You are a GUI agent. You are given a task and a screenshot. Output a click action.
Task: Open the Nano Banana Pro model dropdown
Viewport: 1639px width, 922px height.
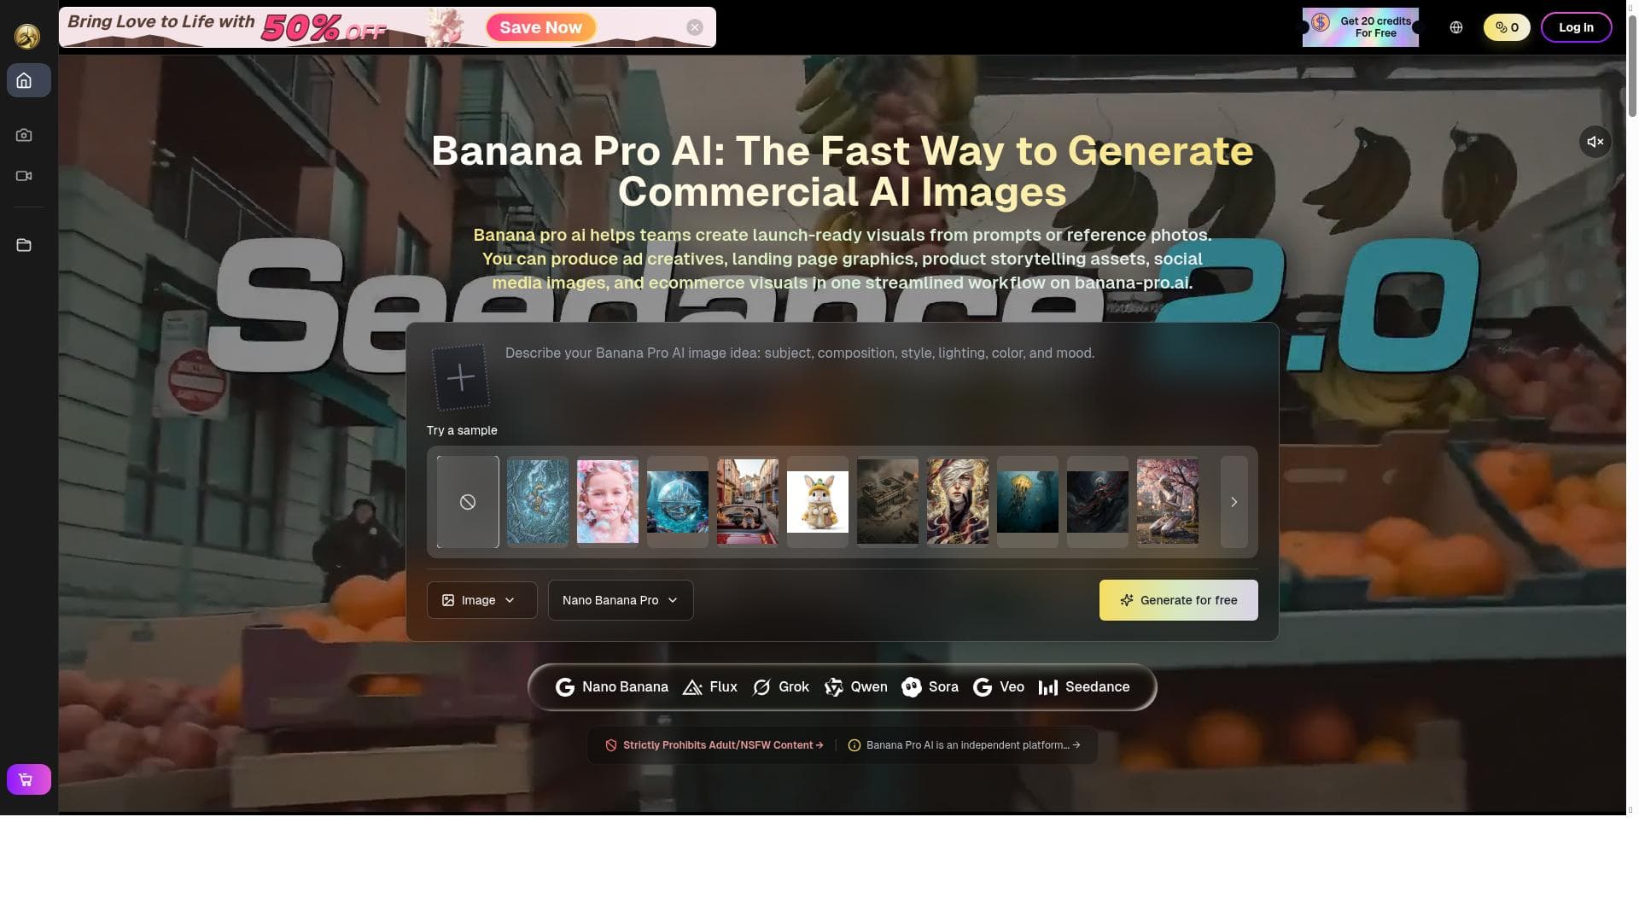click(620, 600)
